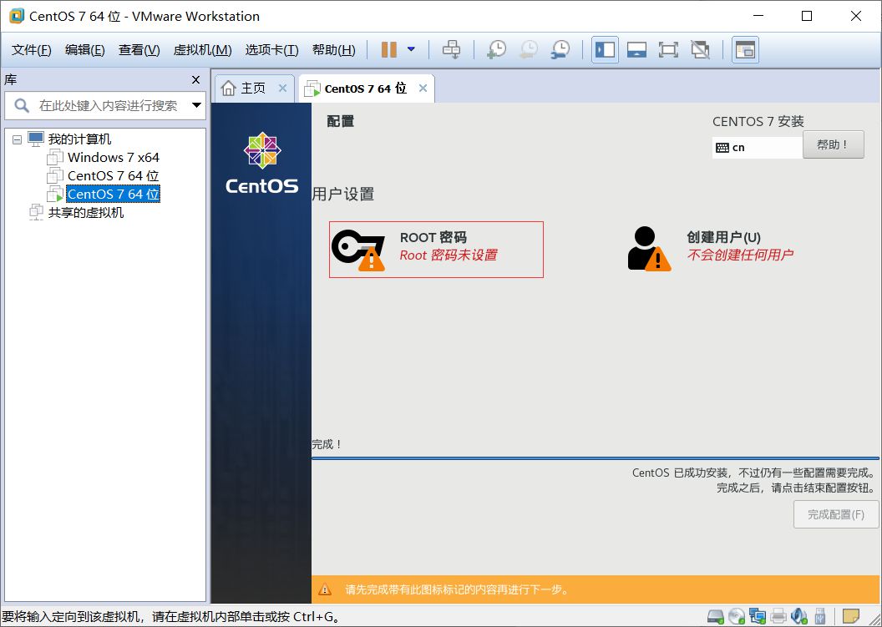
Task: Open the power options dropdown arrow
Action: click(411, 49)
